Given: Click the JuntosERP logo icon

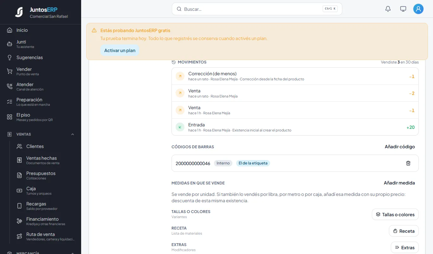Looking at the screenshot, I should tap(19, 12).
